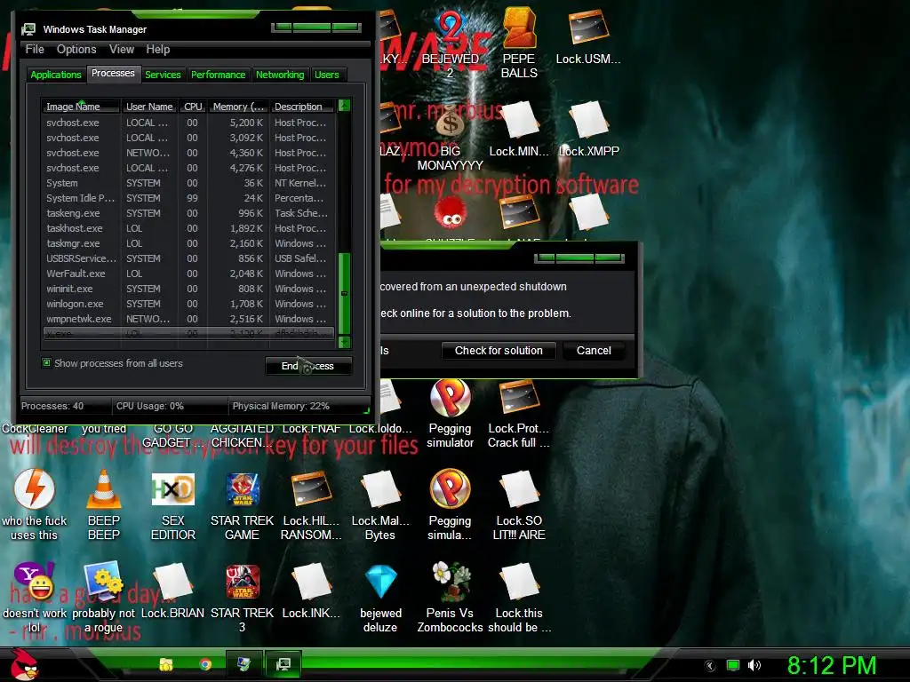Select the System Idle Process row
910x682 pixels.
pos(188,198)
